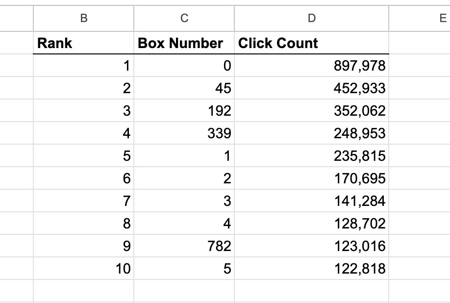Select Box Number cell in Rank 8 row

click(x=184, y=223)
